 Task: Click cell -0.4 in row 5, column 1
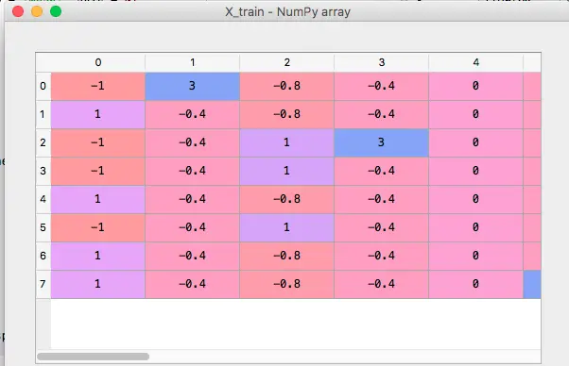point(192,227)
